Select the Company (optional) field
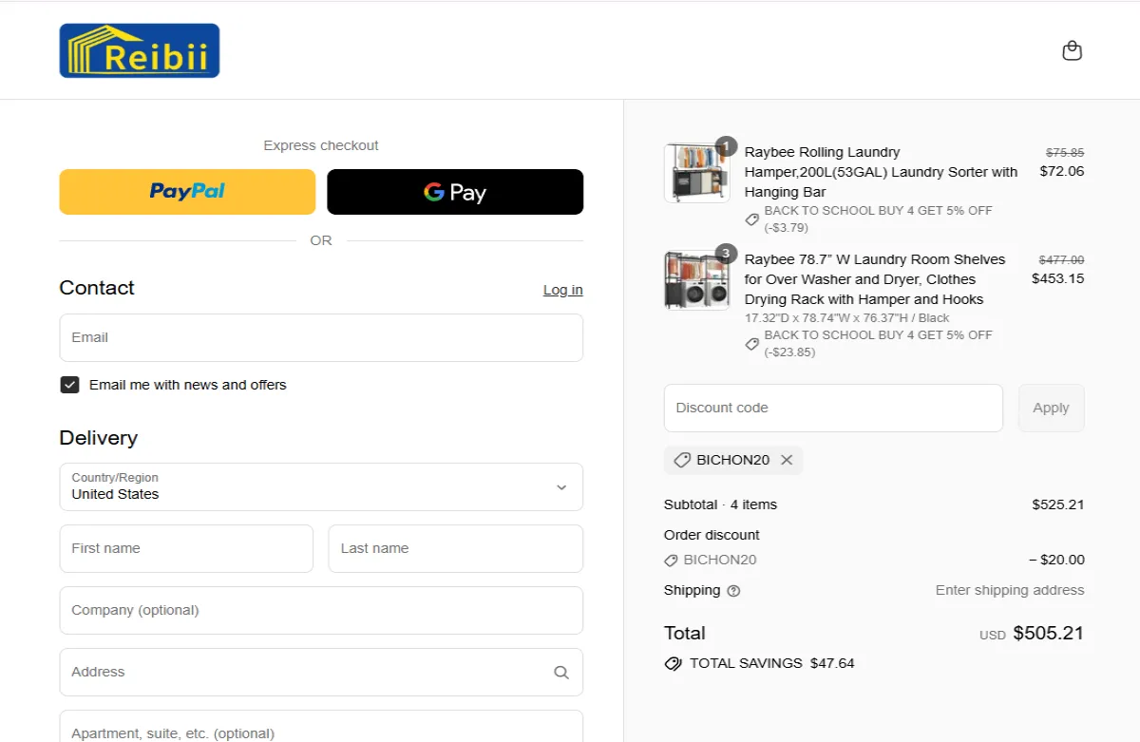Image resolution: width=1140 pixels, height=742 pixels. click(x=321, y=610)
